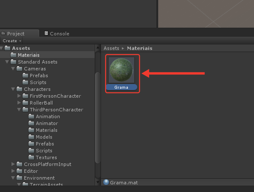Select Prefabs folder under Cameras
The image size is (254, 192).
coord(39,76)
